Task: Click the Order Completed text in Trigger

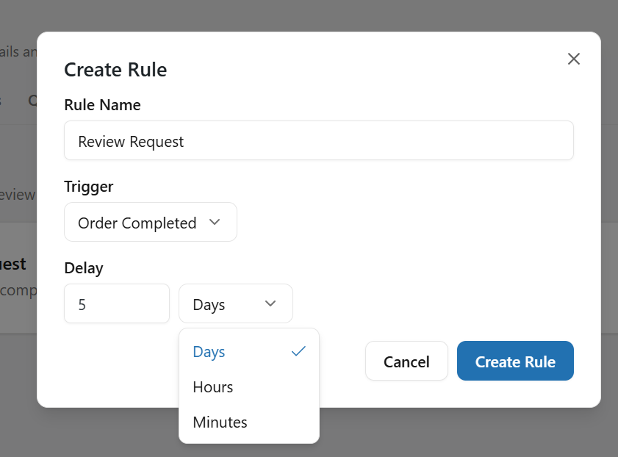Action: click(x=137, y=223)
